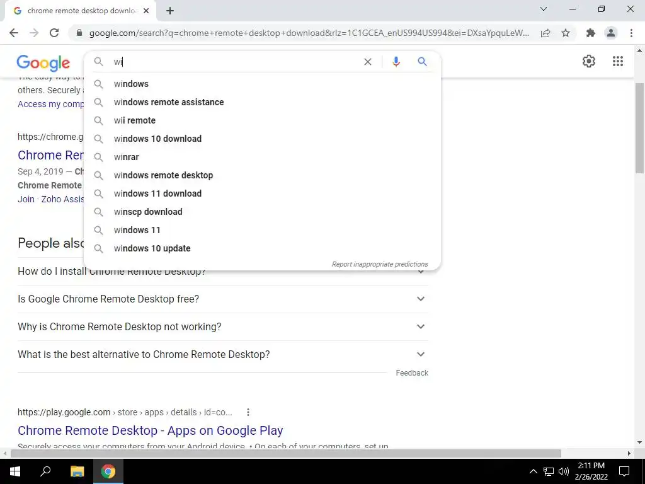Click the browser forward arrow
Screen dimensions: 645x484
pyautogui.click(x=34, y=33)
